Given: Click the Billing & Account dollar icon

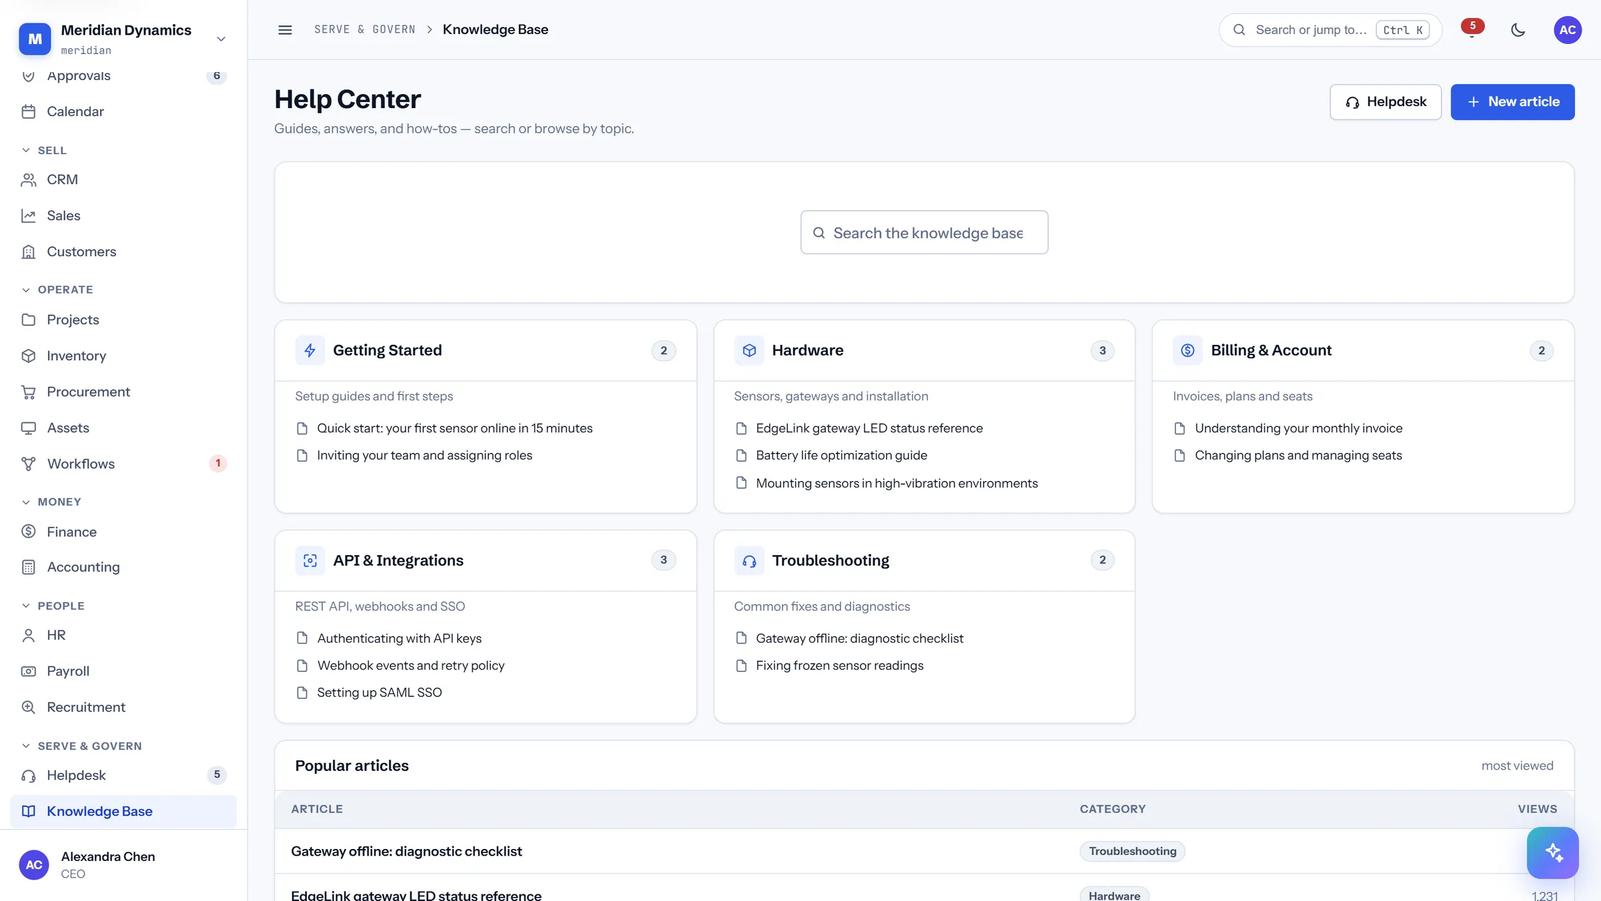Looking at the screenshot, I should click(1188, 350).
